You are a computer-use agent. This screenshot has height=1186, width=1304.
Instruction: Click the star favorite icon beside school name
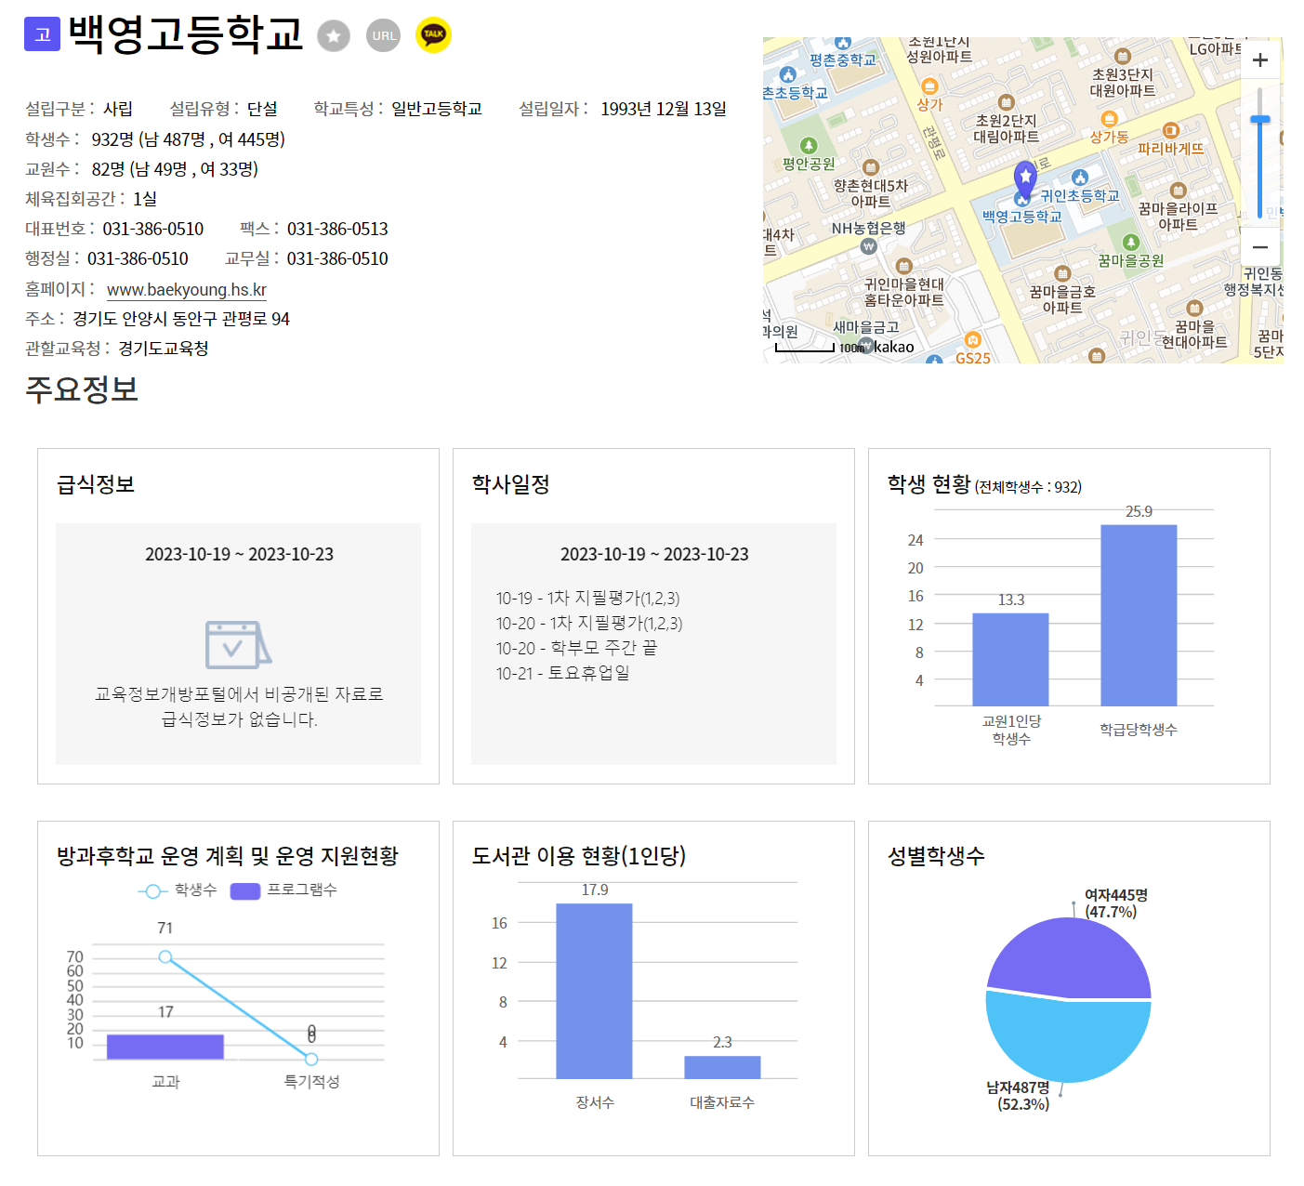[x=334, y=36]
